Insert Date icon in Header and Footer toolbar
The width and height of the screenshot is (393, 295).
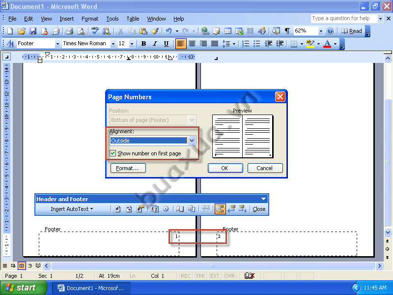155,208
